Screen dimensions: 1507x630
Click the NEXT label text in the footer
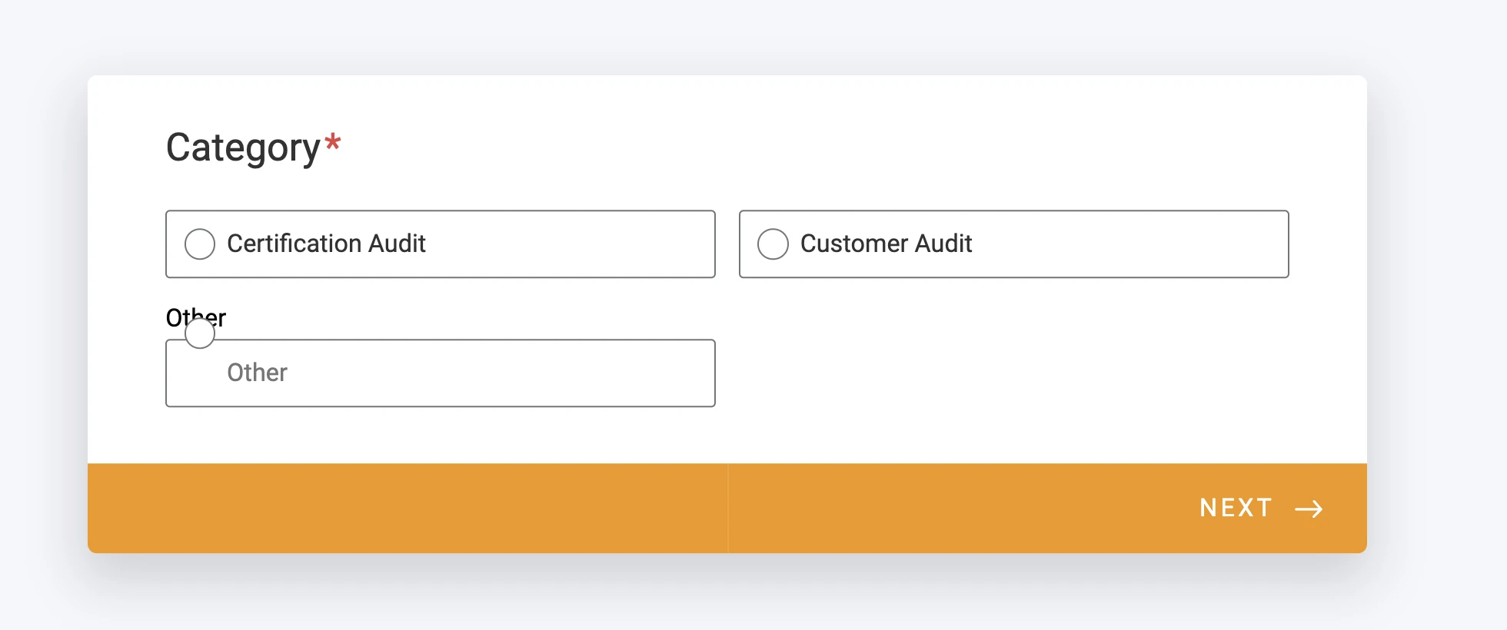pyautogui.click(x=1236, y=508)
